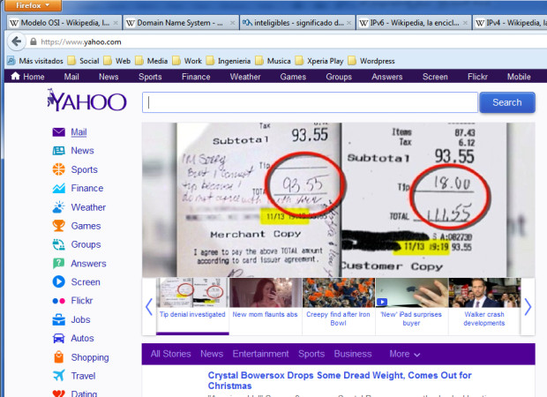This screenshot has width=547, height=397.
Task: Switch to the Modelo OSI Wikipedia tab
Action: click(x=62, y=23)
